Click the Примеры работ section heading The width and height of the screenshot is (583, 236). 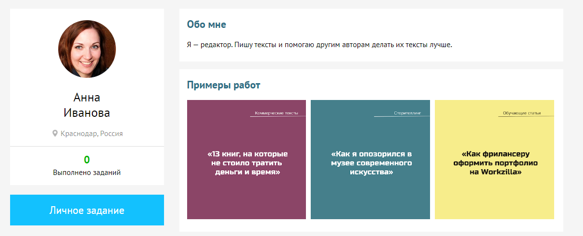(x=223, y=86)
